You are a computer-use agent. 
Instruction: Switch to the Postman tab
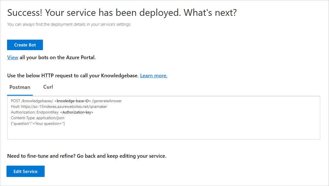click(x=20, y=87)
